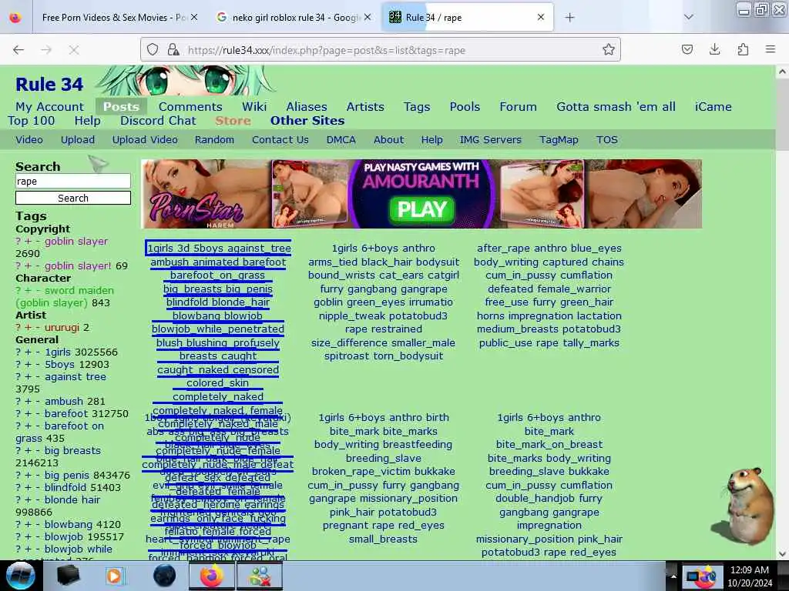Open the TOS link

(607, 140)
